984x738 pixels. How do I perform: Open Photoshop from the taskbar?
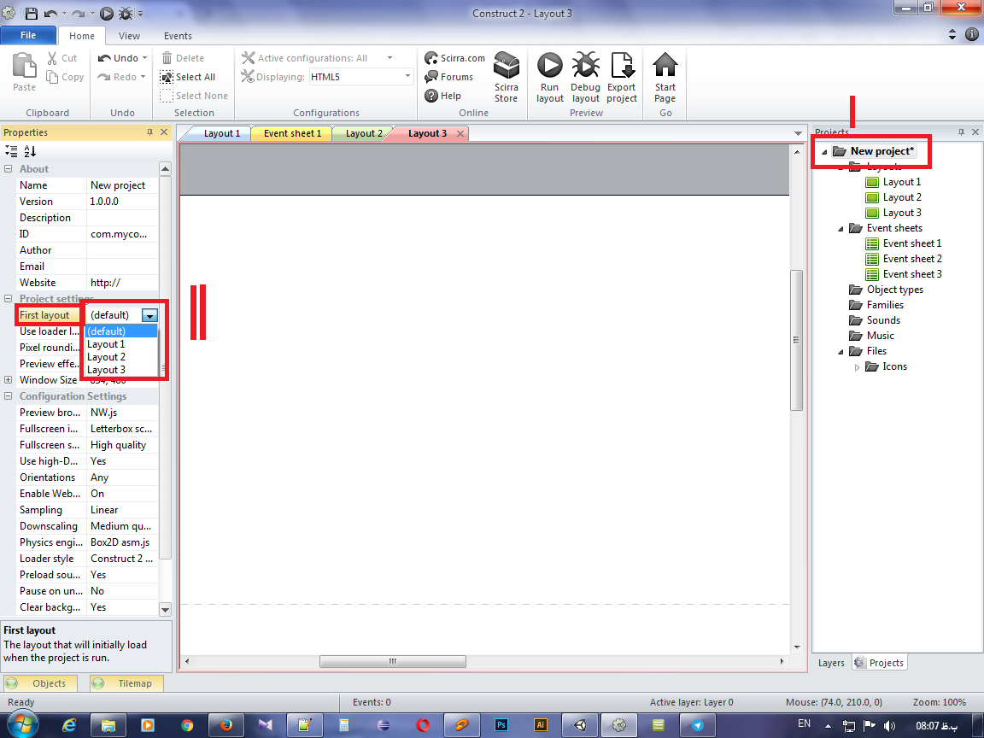[501, 725]
